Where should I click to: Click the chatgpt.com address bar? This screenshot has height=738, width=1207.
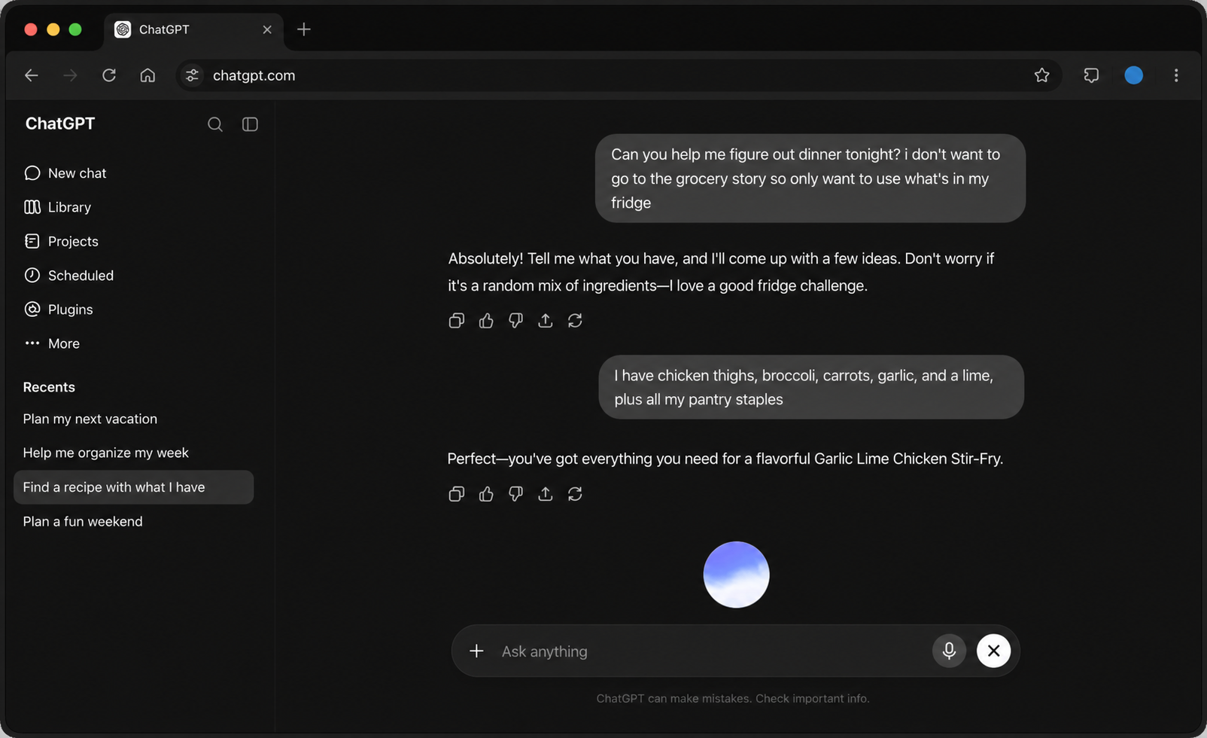619,75
